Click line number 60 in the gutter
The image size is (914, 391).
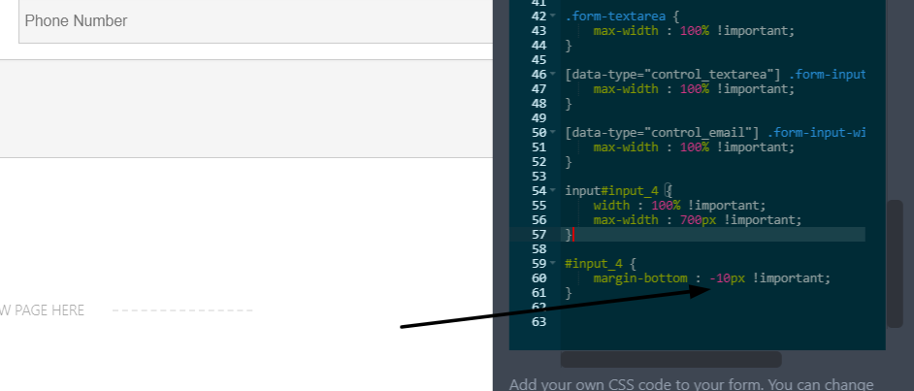[539, 278]
